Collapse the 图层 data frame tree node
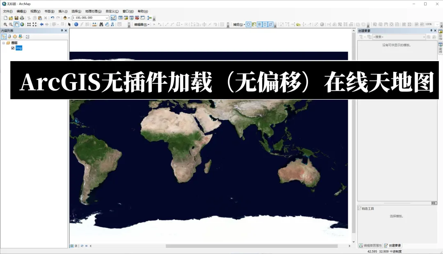This screenshot has height=254, width=443. coord(4,43)
